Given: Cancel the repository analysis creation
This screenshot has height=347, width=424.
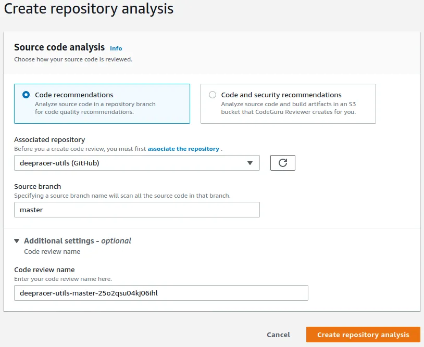Looking at the screenshot, I should pyautogui.click(x=278, y=335).
